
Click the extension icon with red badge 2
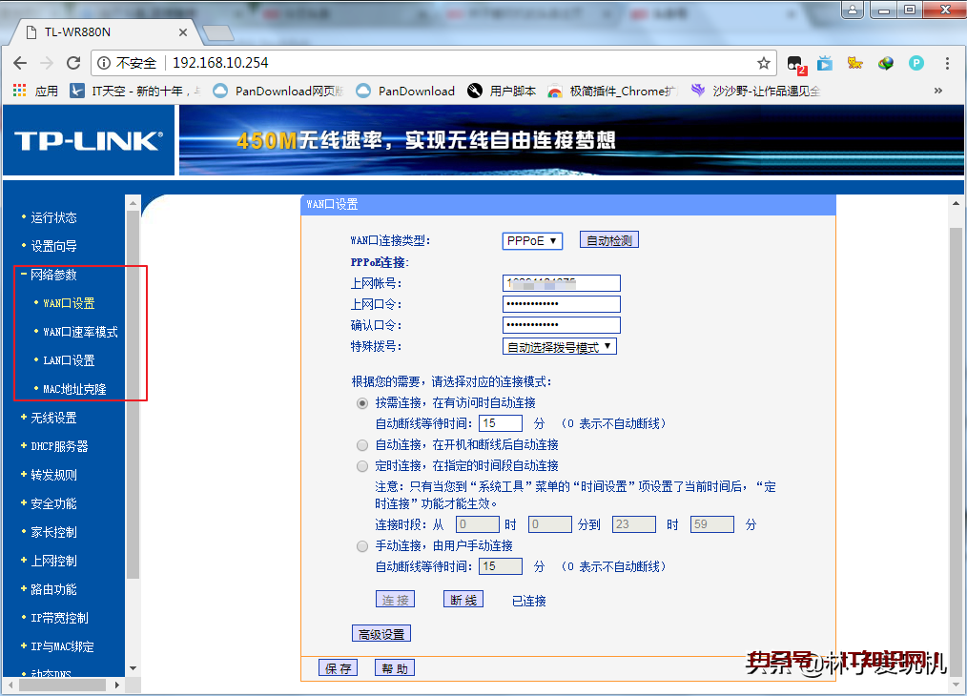pos(794,62)
